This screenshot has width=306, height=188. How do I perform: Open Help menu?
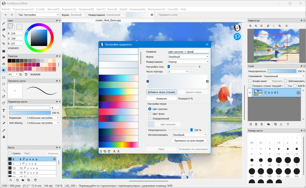click(x=183, y=9)
